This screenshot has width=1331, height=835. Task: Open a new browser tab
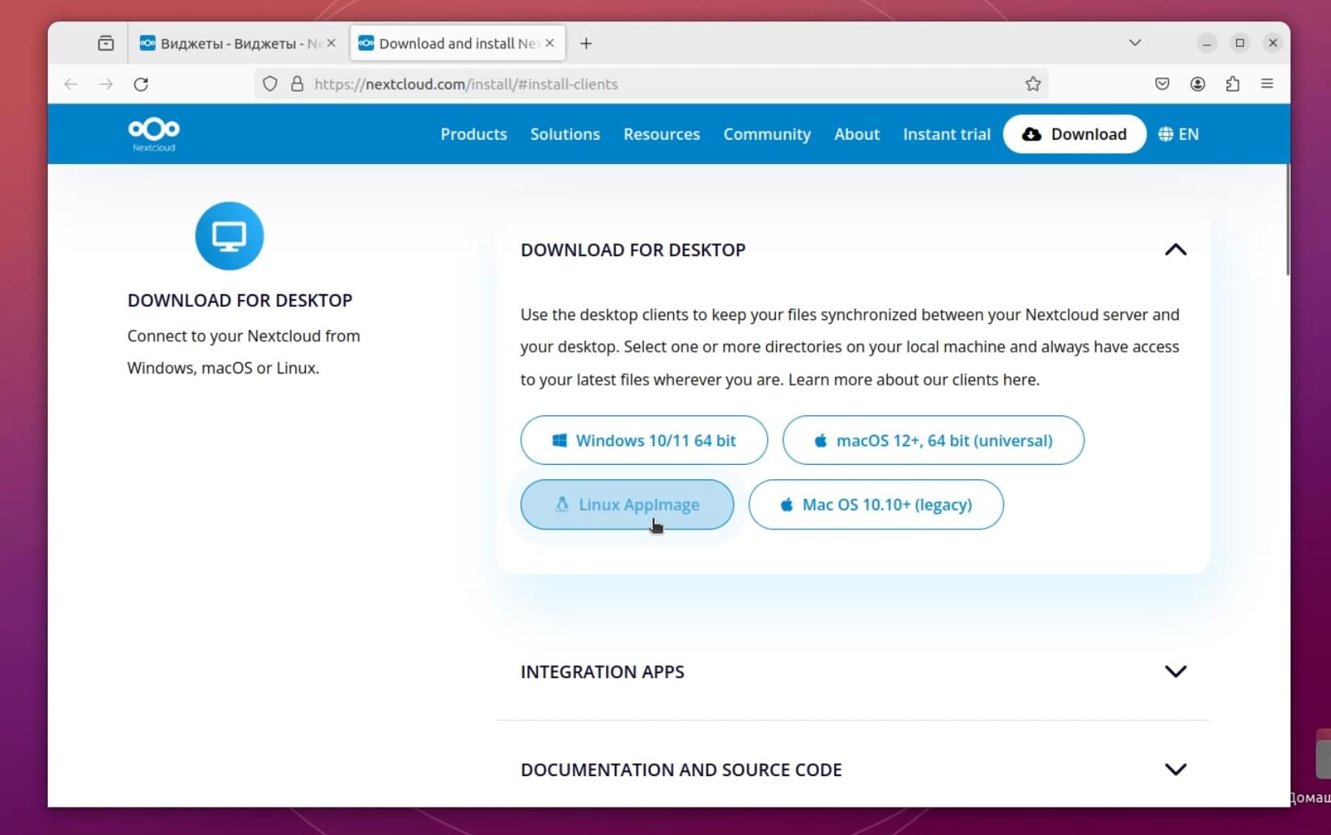587,44
